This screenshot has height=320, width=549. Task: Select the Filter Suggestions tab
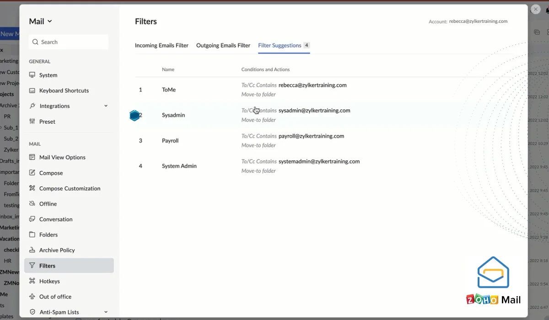(280, 45)
